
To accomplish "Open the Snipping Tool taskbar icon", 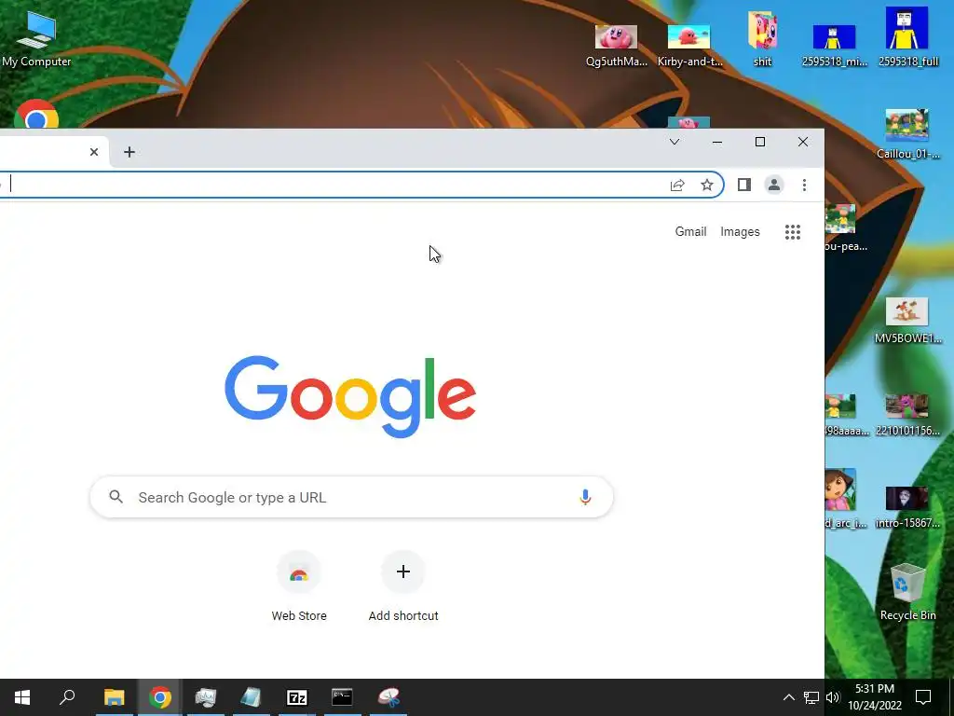I will [x=388, y=697].
